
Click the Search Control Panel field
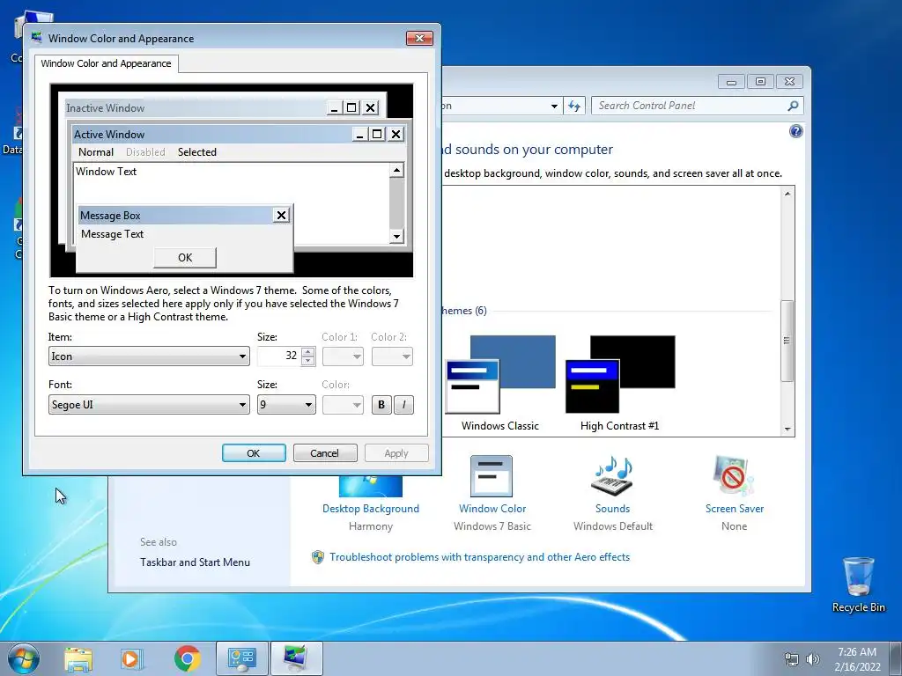coord(691,106)
